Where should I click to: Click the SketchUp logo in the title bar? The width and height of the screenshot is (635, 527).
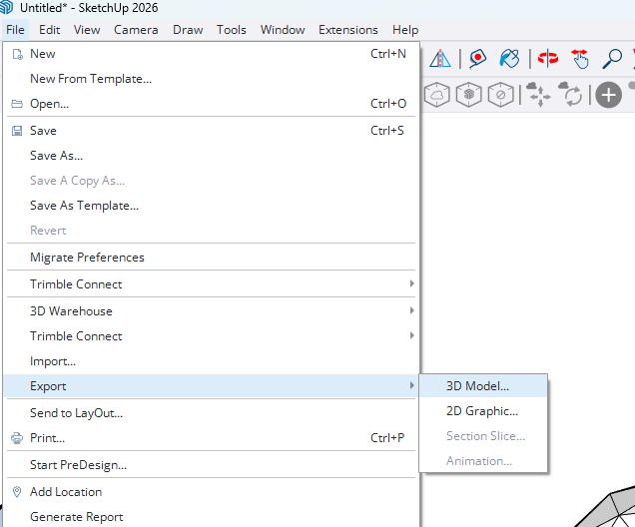6,7
